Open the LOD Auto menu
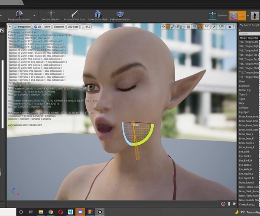The image size is (260, 216). click(73, 27)
